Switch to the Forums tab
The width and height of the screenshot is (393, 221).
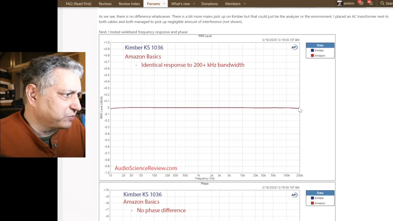pos(153,4)
